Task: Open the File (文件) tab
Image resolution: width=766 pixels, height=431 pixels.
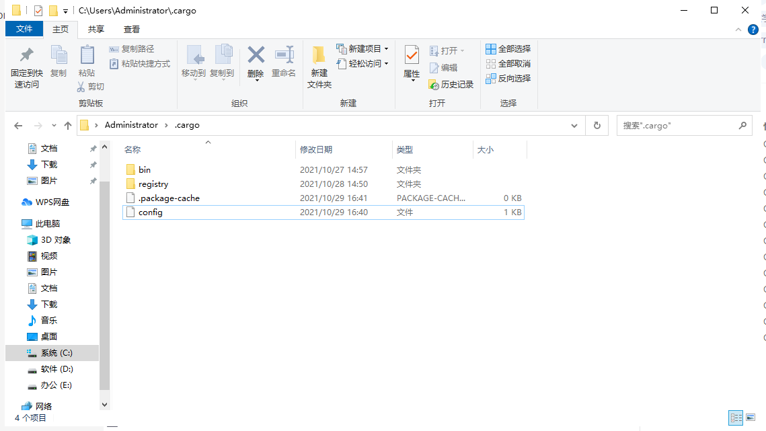Action: pyautogui.click(x=24, y=29)
